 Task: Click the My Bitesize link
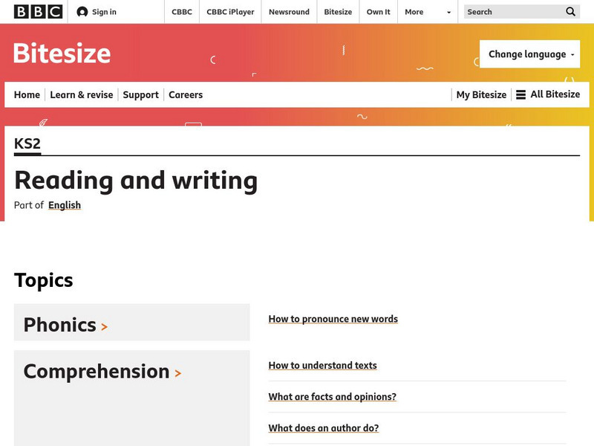pyautogui.click(x=481, y=94)
